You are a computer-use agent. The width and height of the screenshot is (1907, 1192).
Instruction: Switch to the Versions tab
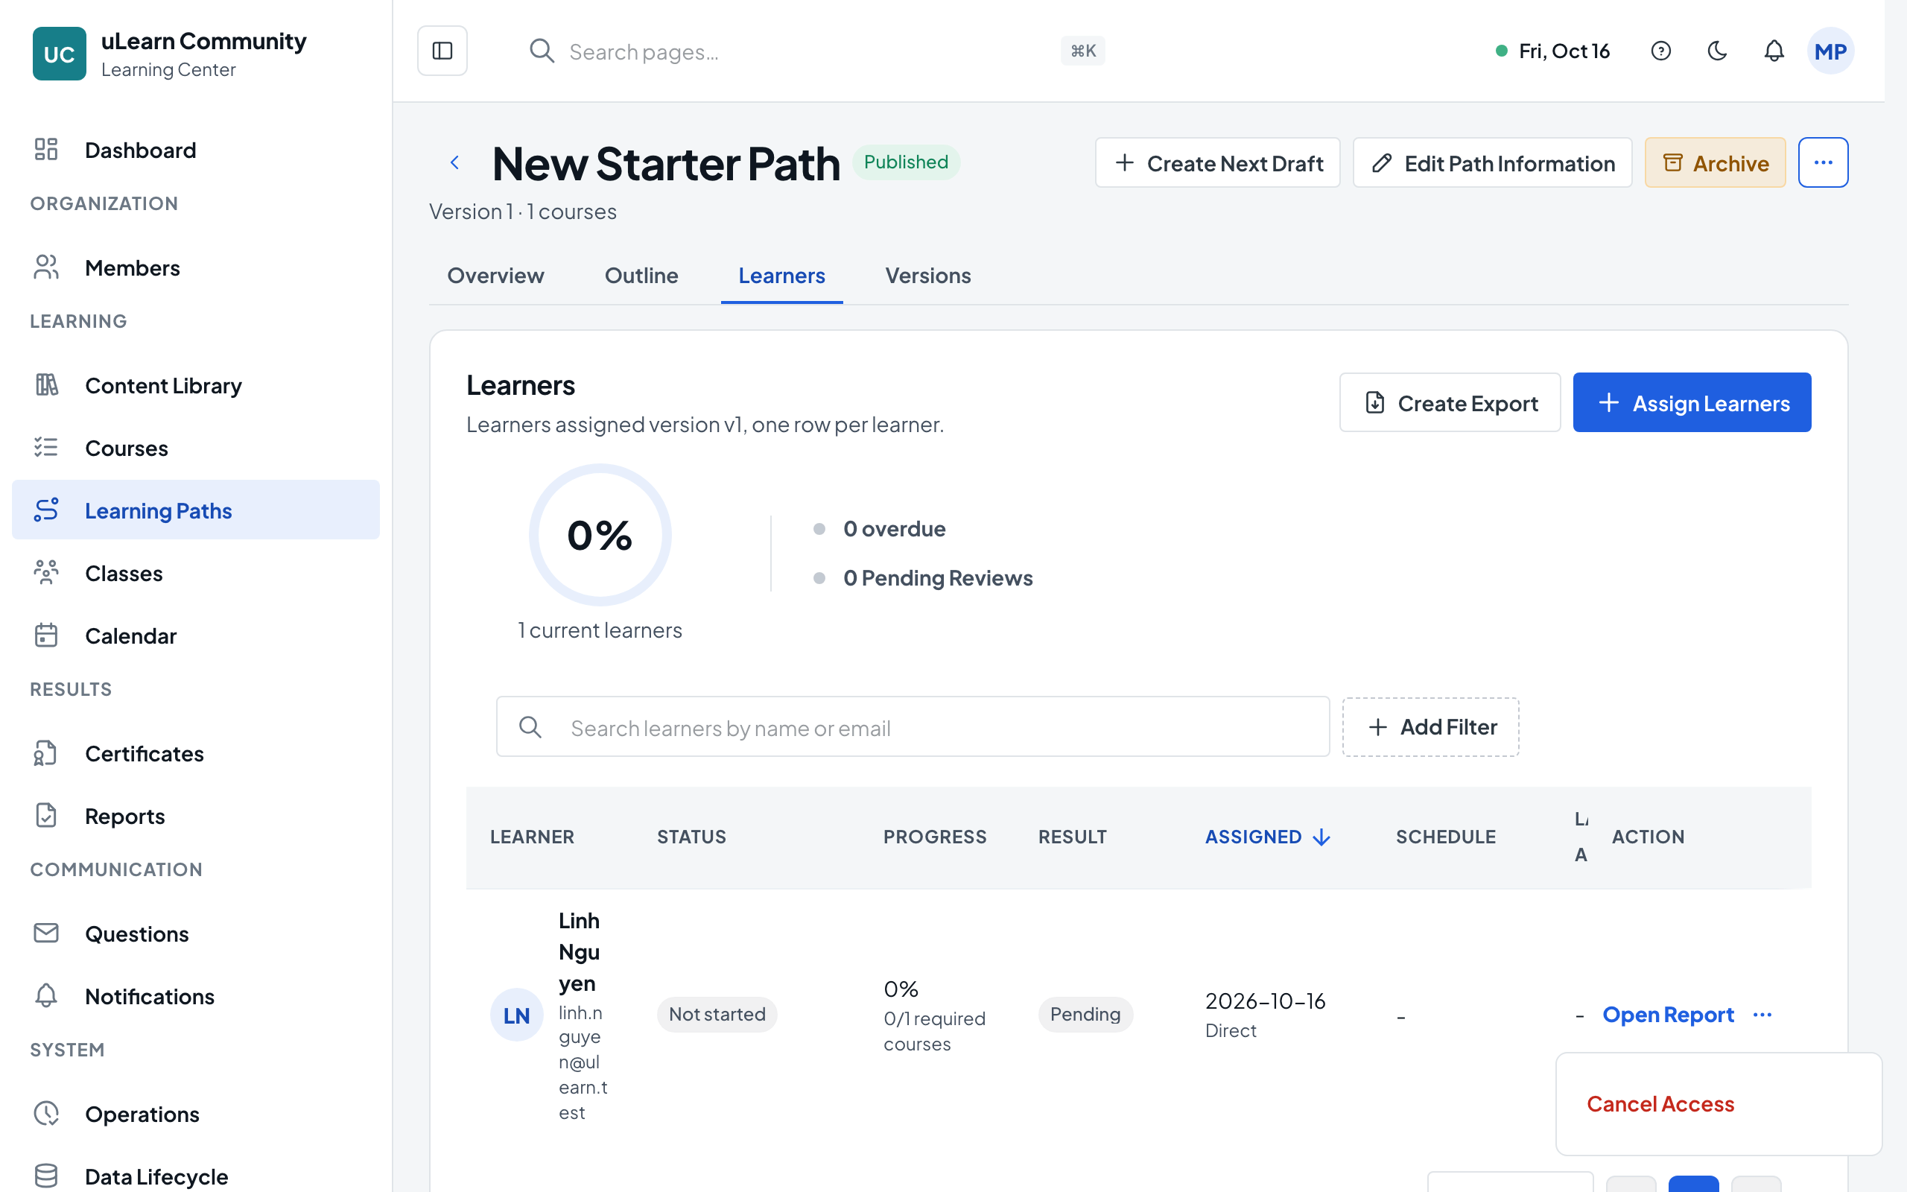click(927, 275)
